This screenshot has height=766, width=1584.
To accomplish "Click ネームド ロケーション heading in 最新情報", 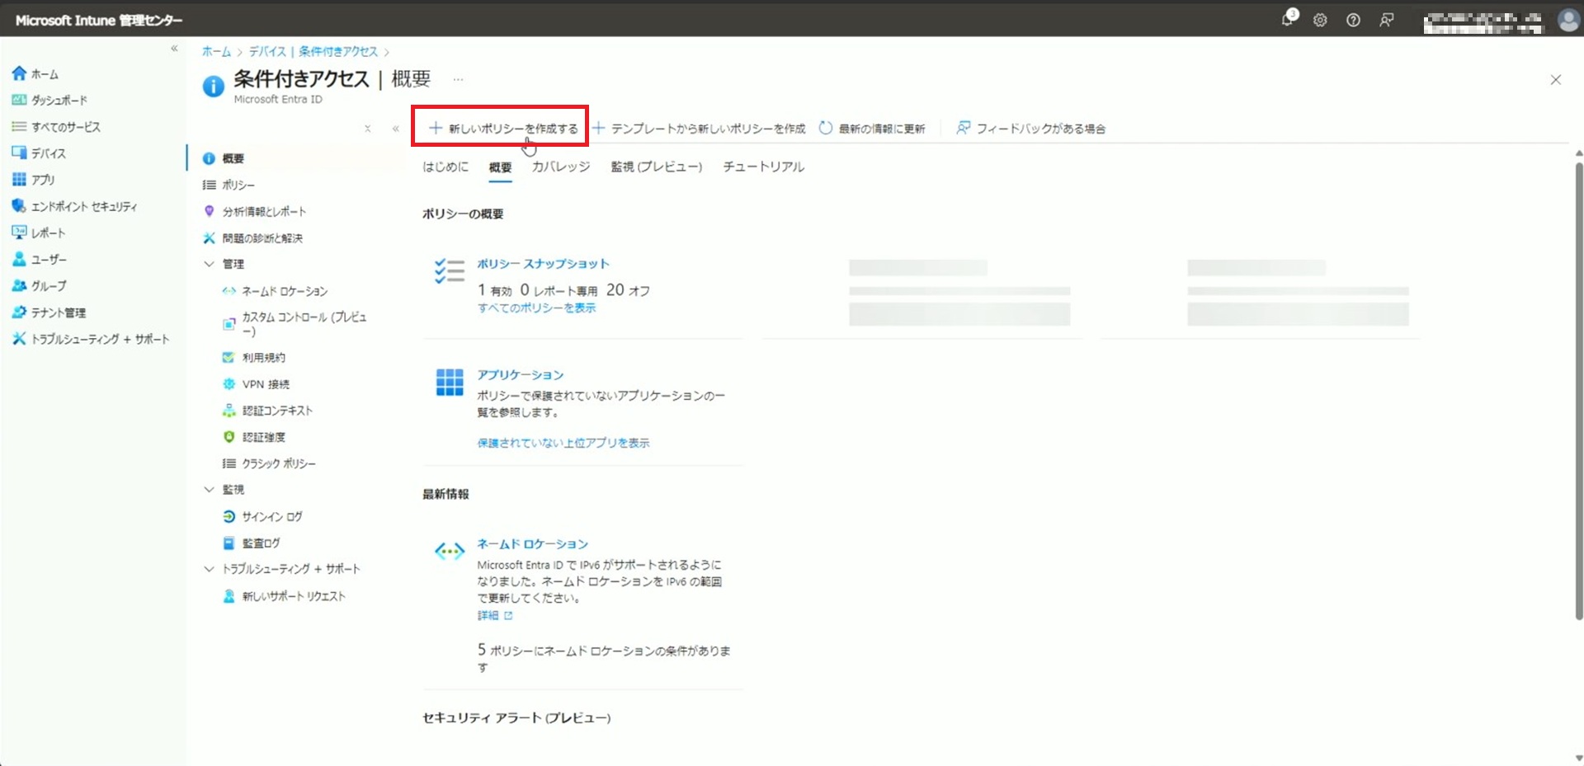I will [x=533, y=544].
